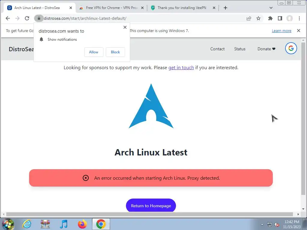Click the DistroSea site logo text
Viewport: 307px width, 230px height.
point(21,49)
